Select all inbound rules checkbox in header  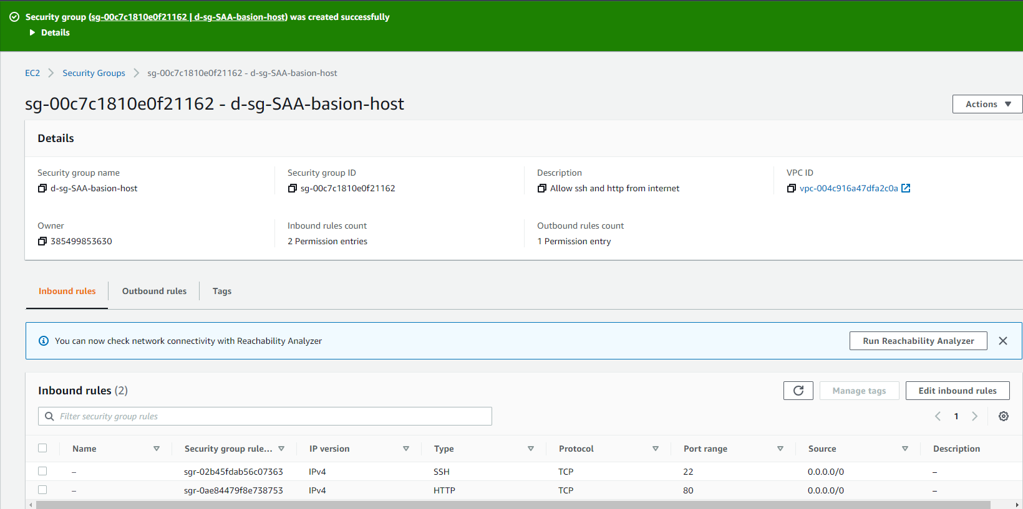pos(42,448)
